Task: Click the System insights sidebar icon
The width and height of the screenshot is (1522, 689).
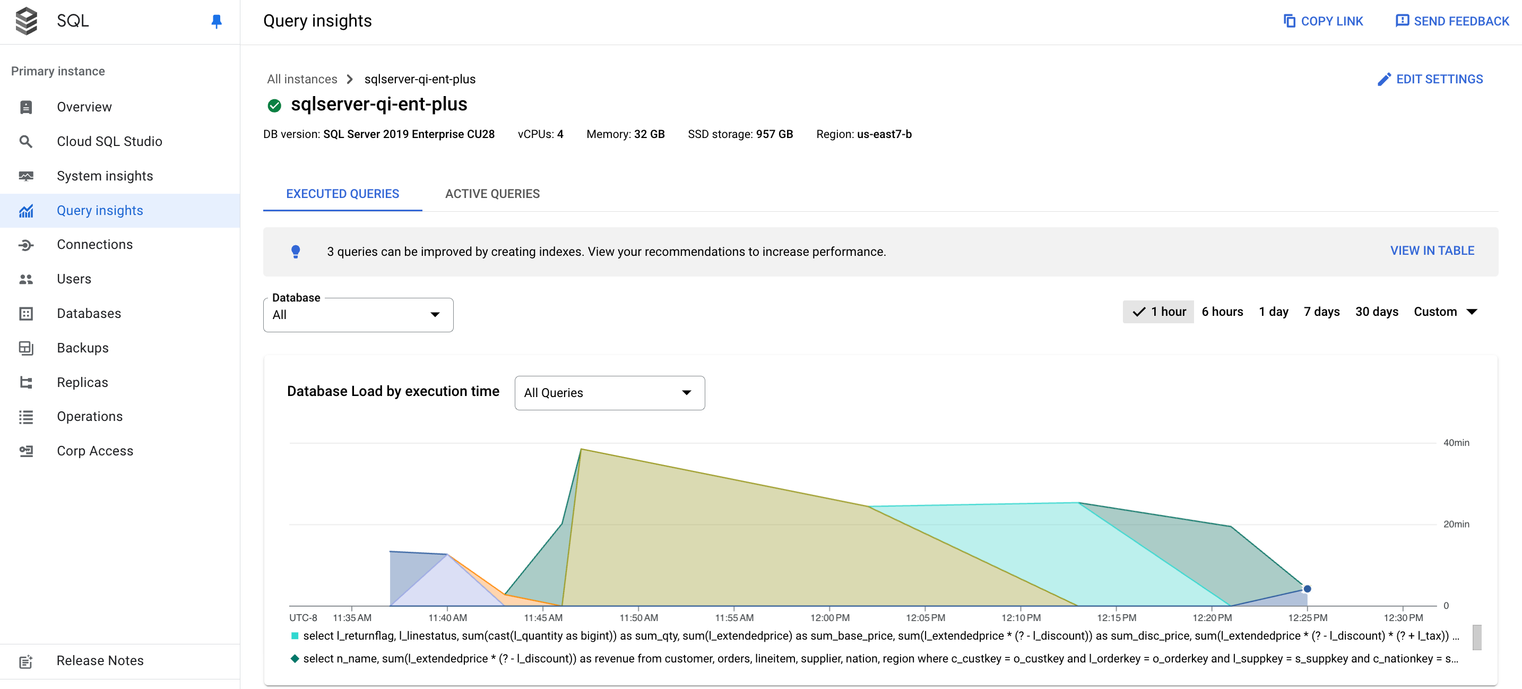Action: tap(26, 176)
